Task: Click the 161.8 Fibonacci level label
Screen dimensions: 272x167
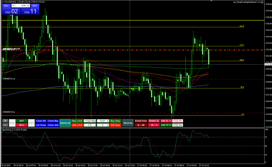Action: coord(242,26)
